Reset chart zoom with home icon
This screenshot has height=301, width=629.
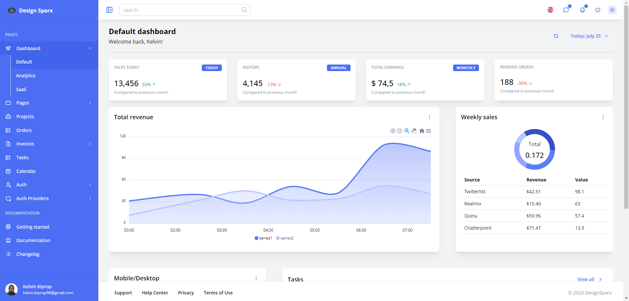point(422,131)
